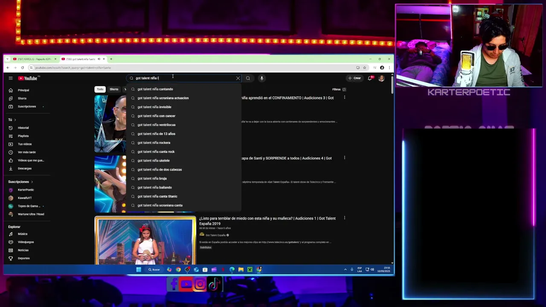The image size is (546, 307).
Task: Pick 'got talent niña canta titanic'
Action: click(x=183, y=197)
